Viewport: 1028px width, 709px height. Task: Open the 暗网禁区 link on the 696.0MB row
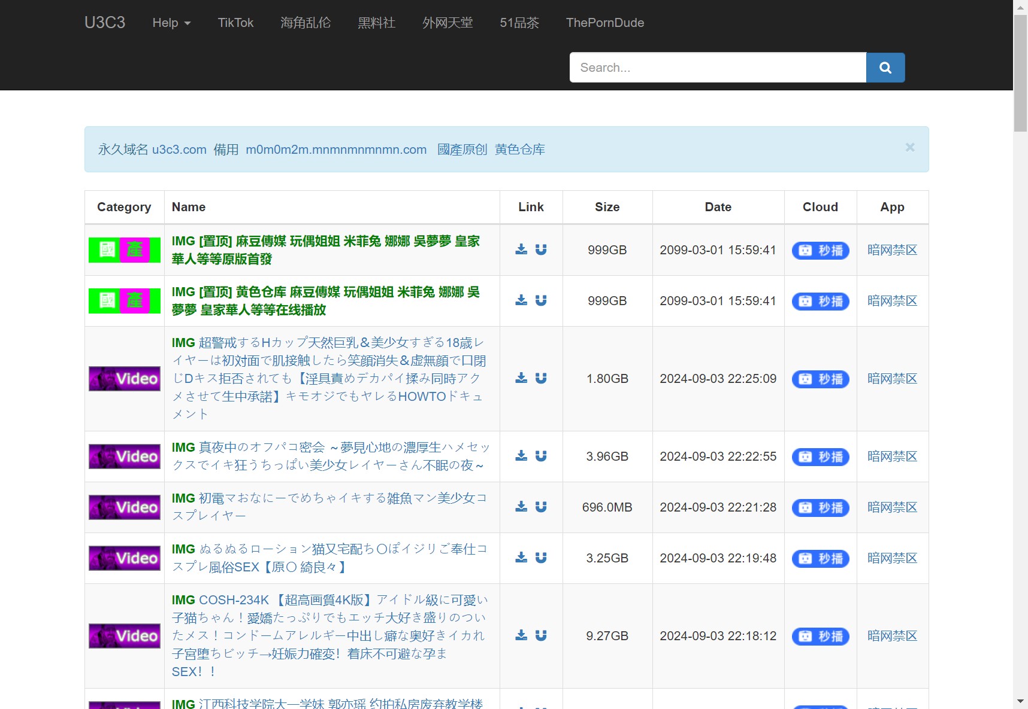pos(892,507)
